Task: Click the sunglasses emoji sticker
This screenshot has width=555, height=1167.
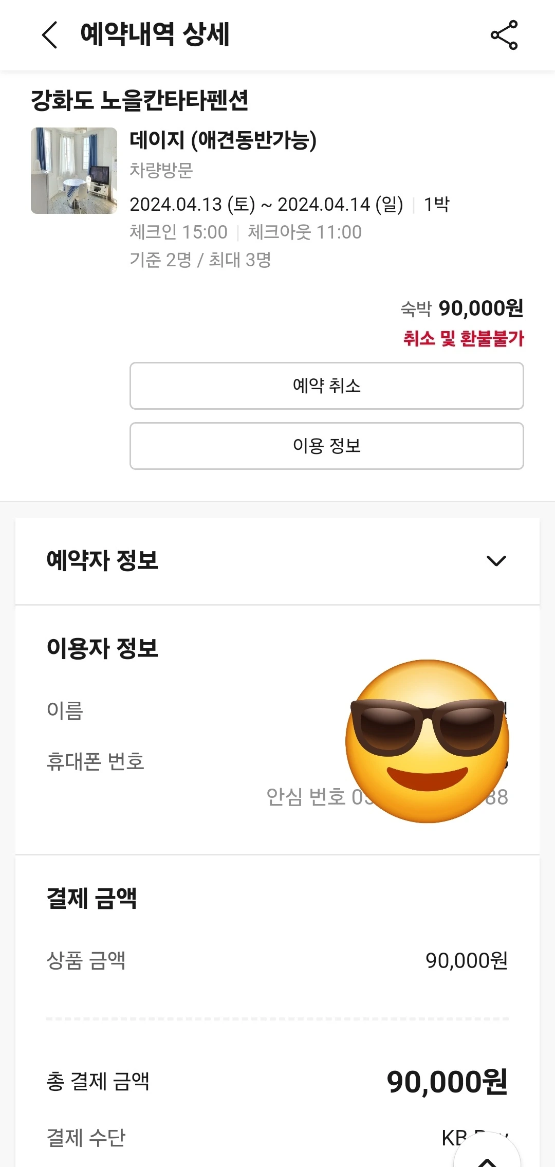Action: [x=428, y=741]
